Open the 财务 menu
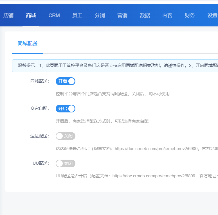Viewport: 218px width, 215px height. 190,15
